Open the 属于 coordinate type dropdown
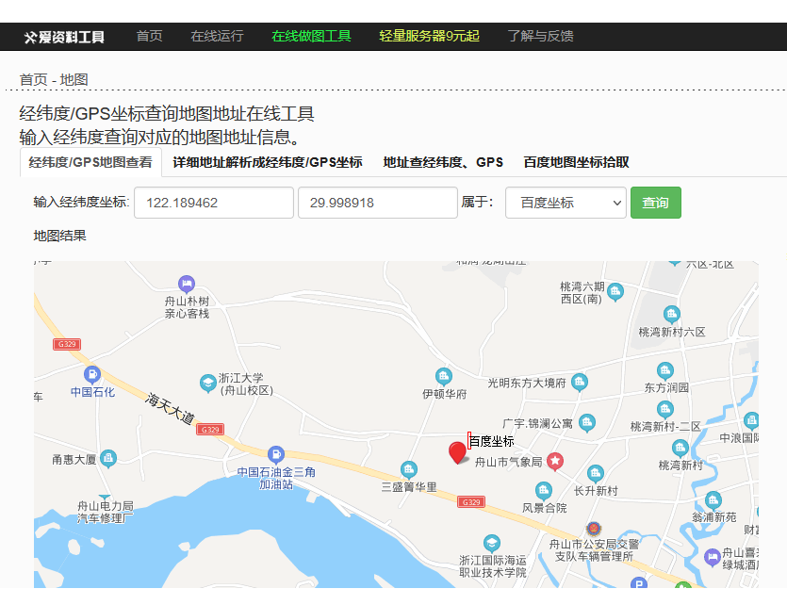This screenshot has width=787, height=605. pos(566,202)
